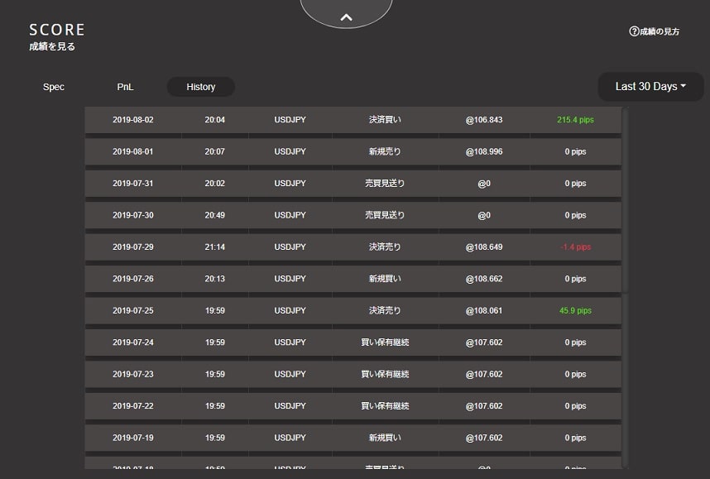Switch to the PnL tab

(125, 87)
